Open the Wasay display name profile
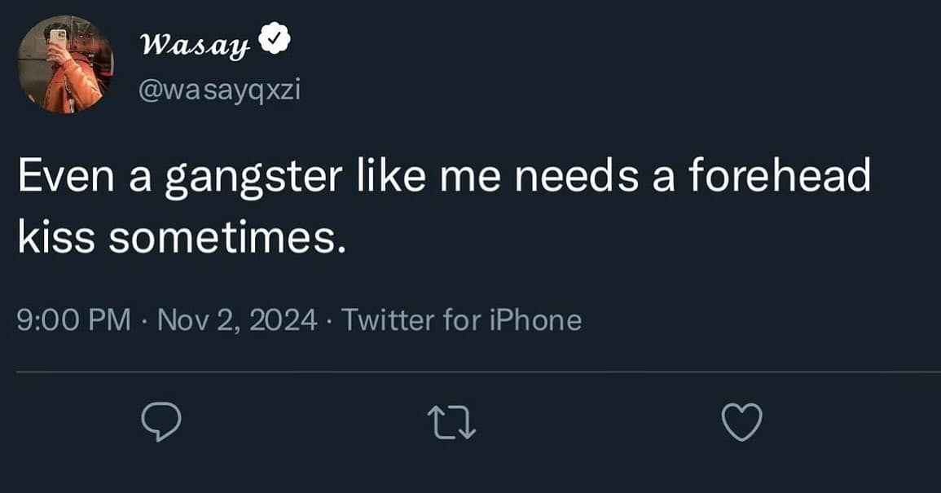 pos(195,44)
